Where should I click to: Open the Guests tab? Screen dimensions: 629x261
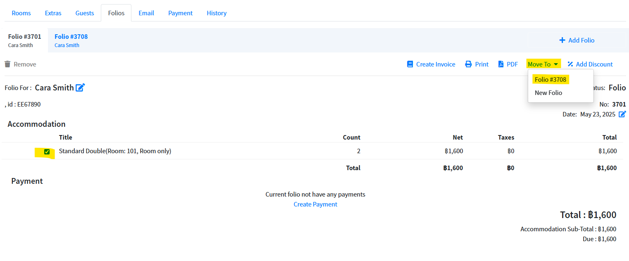[x=85, y=13]
